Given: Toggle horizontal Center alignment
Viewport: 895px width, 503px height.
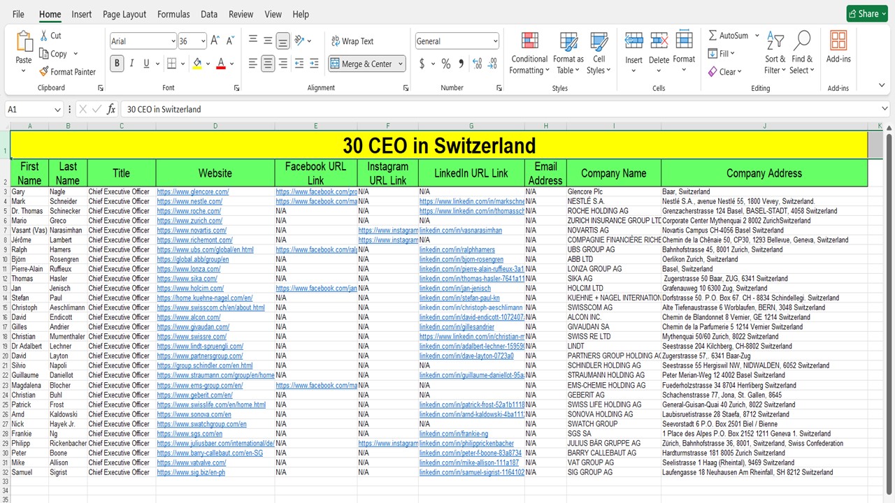Looking at the screenshot, I should coord(268,64).
